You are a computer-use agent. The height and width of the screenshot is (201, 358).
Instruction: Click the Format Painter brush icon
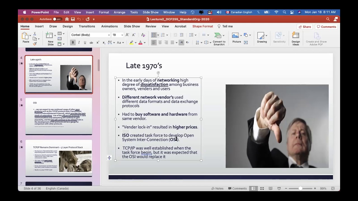coord(35,44)
